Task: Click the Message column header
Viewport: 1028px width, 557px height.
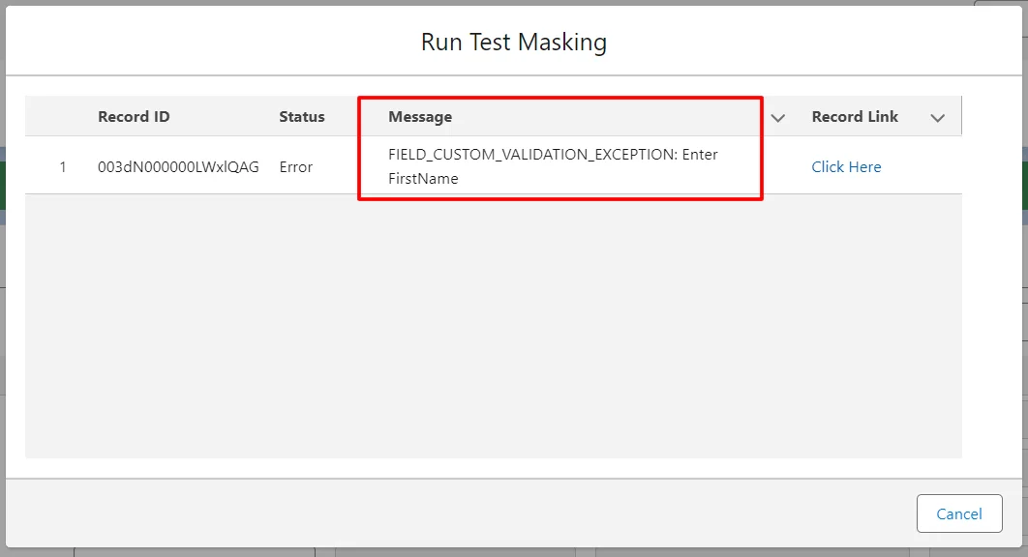Action: pos(418,116)
